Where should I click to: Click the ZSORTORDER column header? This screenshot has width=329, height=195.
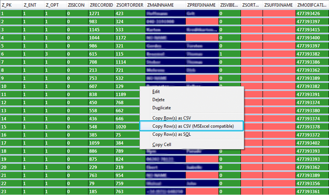(130, 5)
